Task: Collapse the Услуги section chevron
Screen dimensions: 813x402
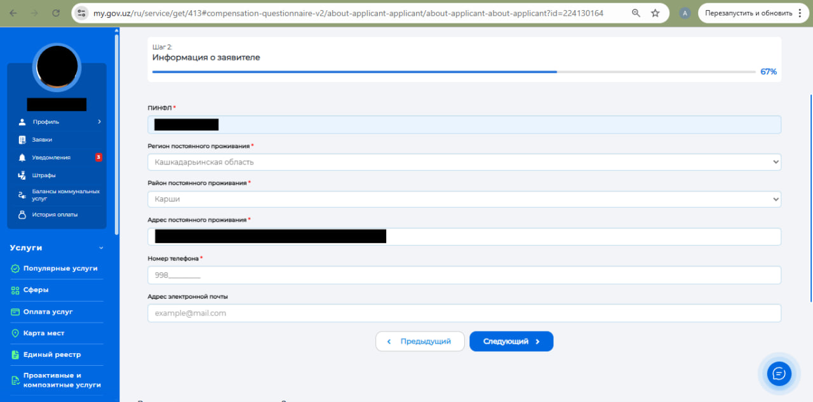Action: (x=100, y=248)
